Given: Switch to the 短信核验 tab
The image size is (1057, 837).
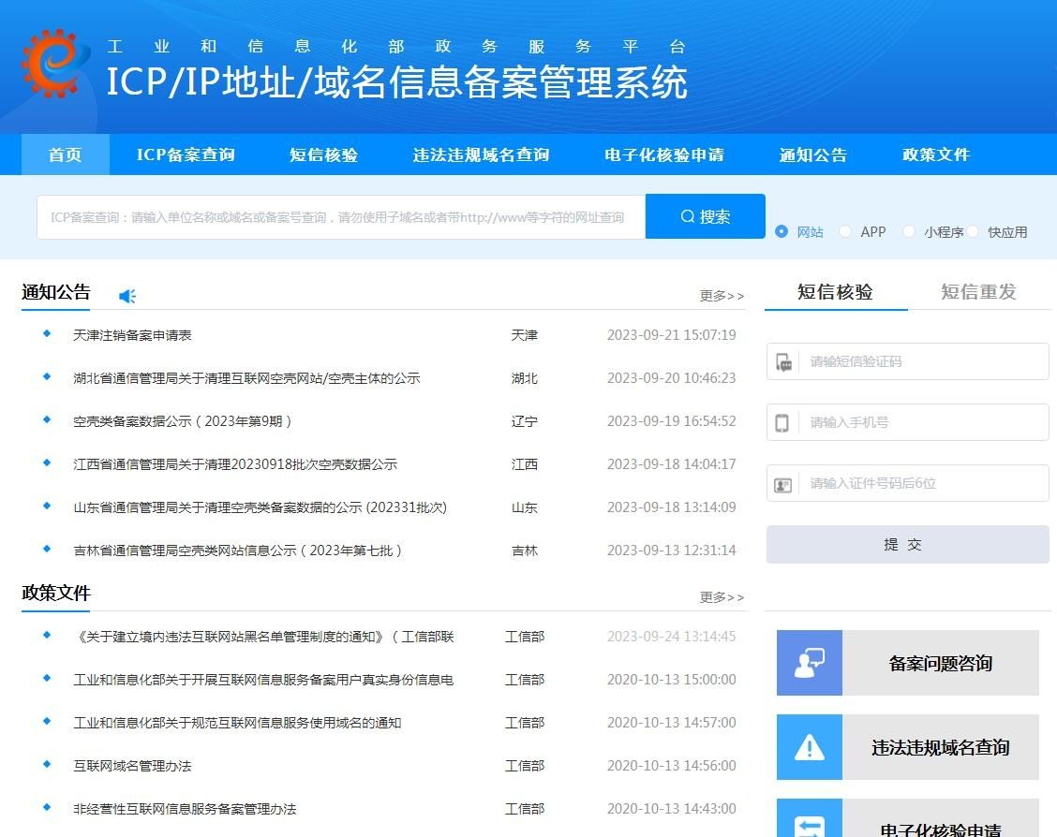Looking at the screenshot, I should pyautogui.click(x=834, y=291).
